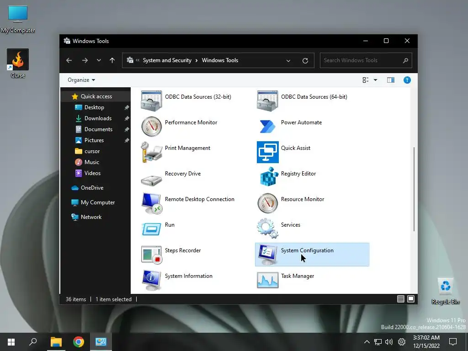Image resolution: width=468 pixels, height=351 pixels.
Task: Open the settings gear tray icon
Action: tap(402, 342)
